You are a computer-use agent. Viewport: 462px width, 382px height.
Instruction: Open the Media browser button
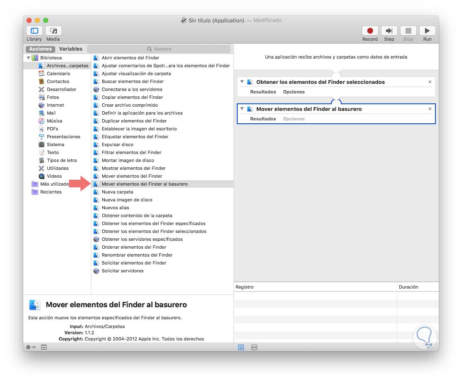pyautogui.click(x=53, y=31)
